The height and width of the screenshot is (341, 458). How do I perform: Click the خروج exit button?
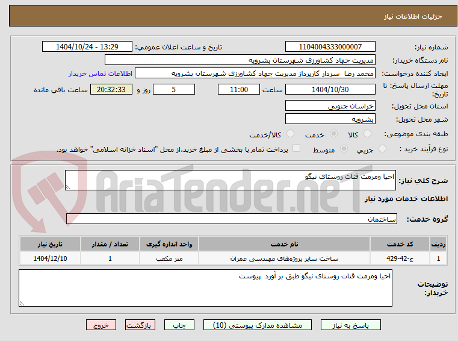click(101, 325)
